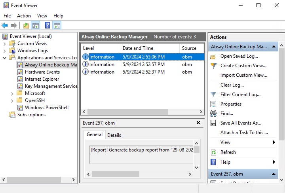Select Windows PowerShell log in tree

[47, 108]
